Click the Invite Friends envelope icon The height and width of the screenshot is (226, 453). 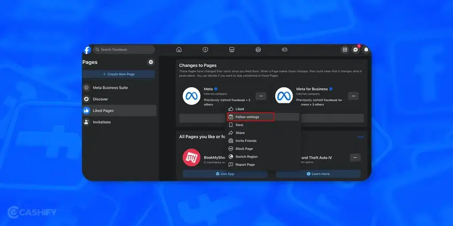point(231,141)
